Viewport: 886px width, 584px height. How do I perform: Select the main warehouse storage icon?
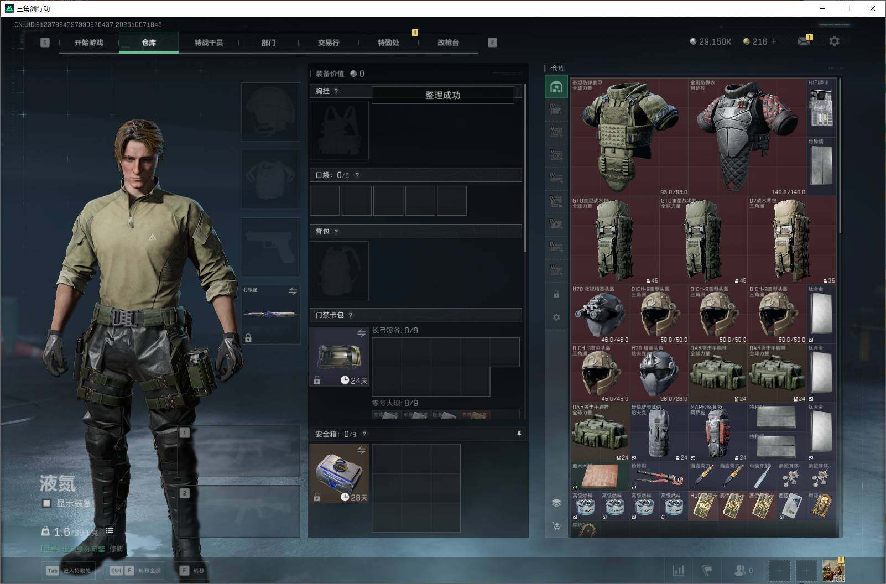(556, 87)
